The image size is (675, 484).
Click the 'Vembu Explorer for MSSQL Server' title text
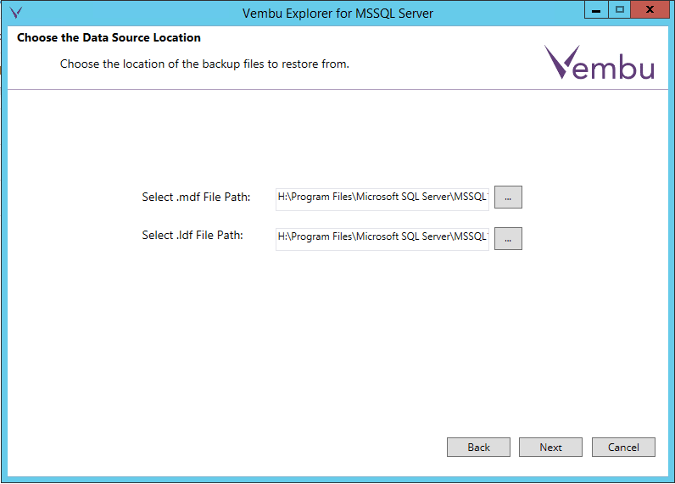click(338, 14)
